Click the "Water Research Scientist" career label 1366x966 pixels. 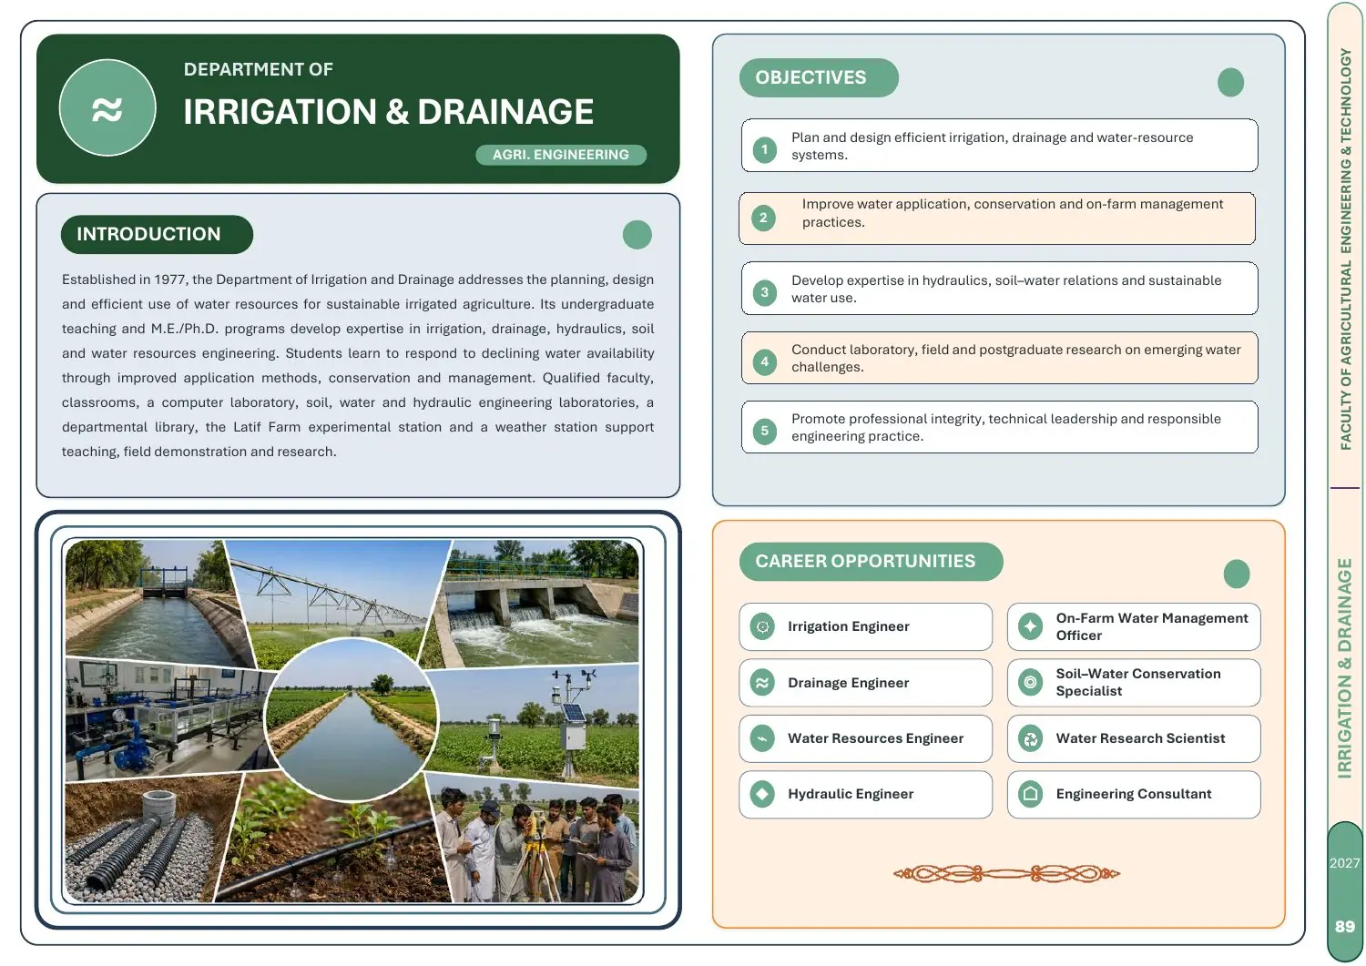tap(1141, 738)
